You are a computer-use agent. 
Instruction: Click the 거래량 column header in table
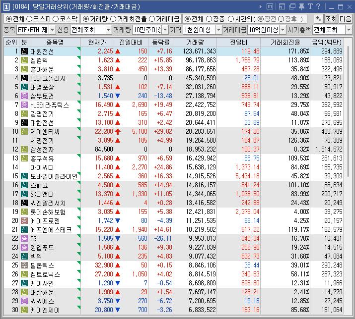195,42
